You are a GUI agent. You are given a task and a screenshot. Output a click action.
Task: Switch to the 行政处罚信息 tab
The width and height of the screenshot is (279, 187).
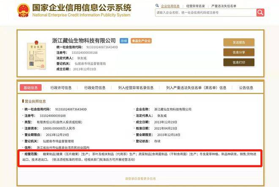pos(95,88)
